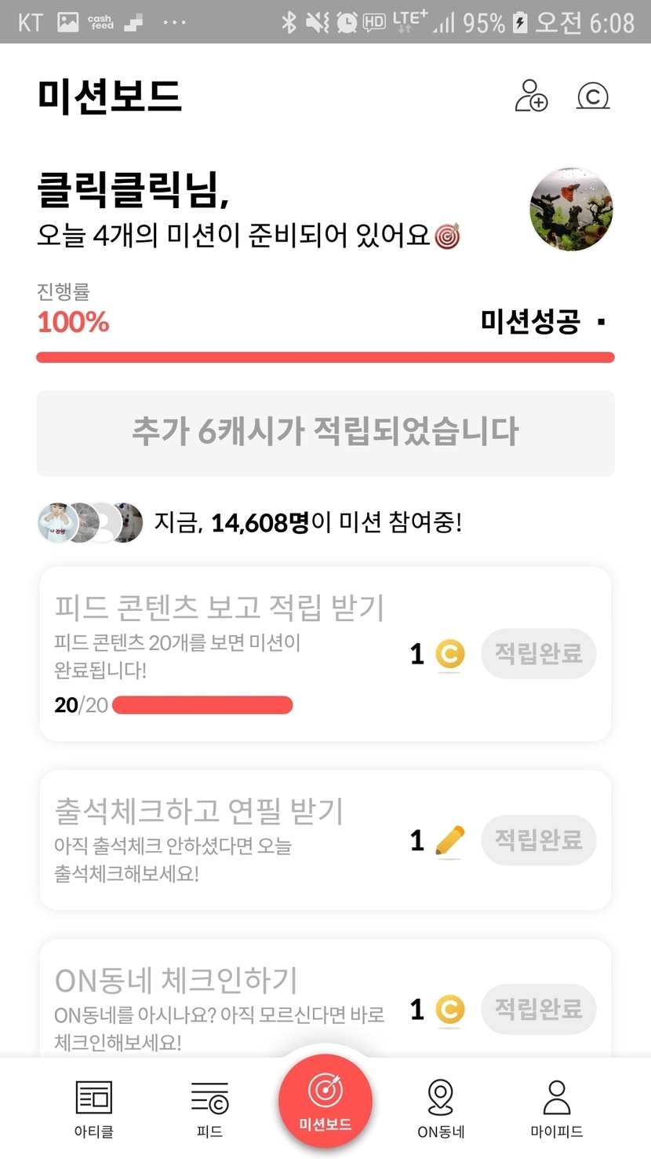651x1159 pixels.
Task: Open the cash coin icon in header
Action: 593,96
